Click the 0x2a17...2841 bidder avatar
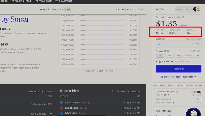 tap(61, 113)
